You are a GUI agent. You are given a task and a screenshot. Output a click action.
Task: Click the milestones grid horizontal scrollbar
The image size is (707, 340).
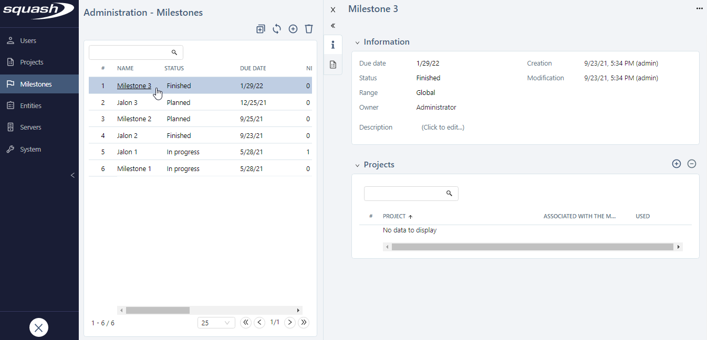point(158,310)
